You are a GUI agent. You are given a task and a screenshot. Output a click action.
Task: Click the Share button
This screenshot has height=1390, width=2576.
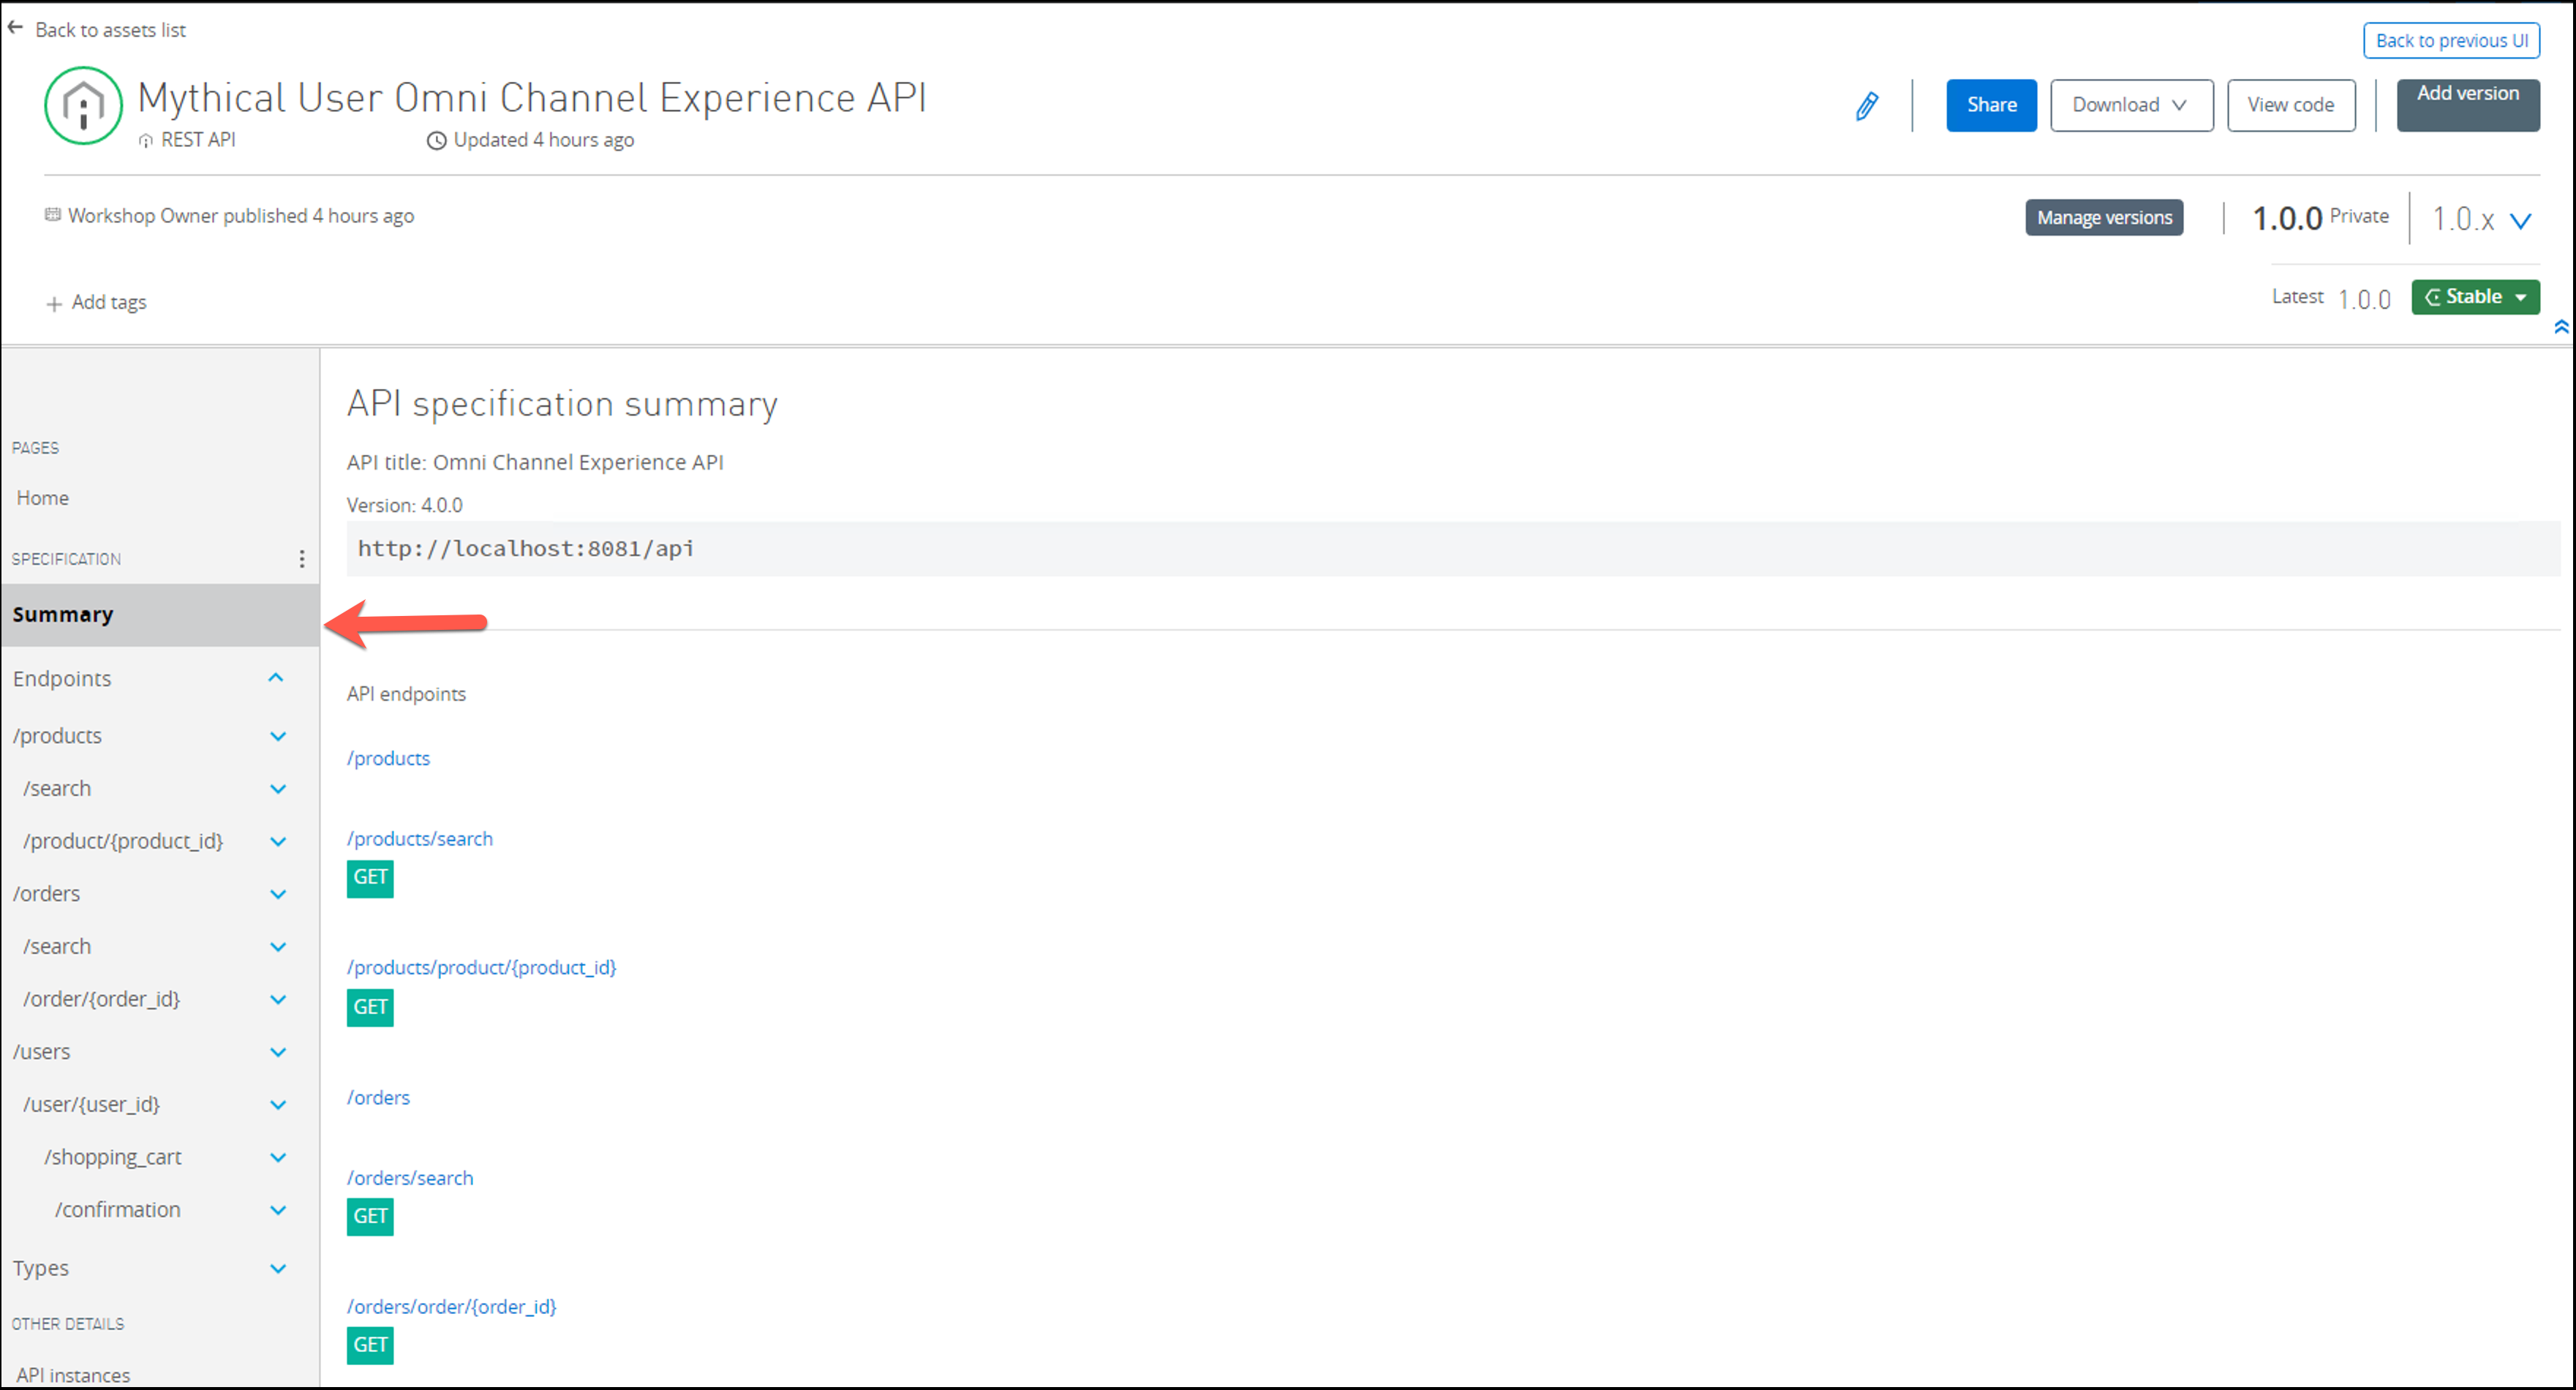click(1990, 105)
